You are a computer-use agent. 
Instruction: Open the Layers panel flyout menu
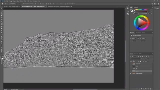(152, 54)
